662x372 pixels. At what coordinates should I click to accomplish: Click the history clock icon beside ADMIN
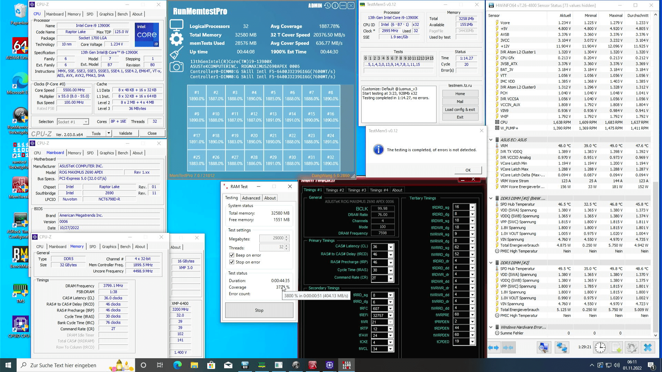pos(327,6)
